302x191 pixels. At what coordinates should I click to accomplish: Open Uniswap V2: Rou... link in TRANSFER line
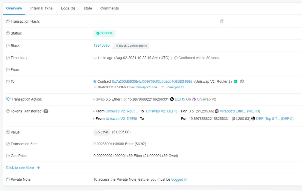point(147,87)
